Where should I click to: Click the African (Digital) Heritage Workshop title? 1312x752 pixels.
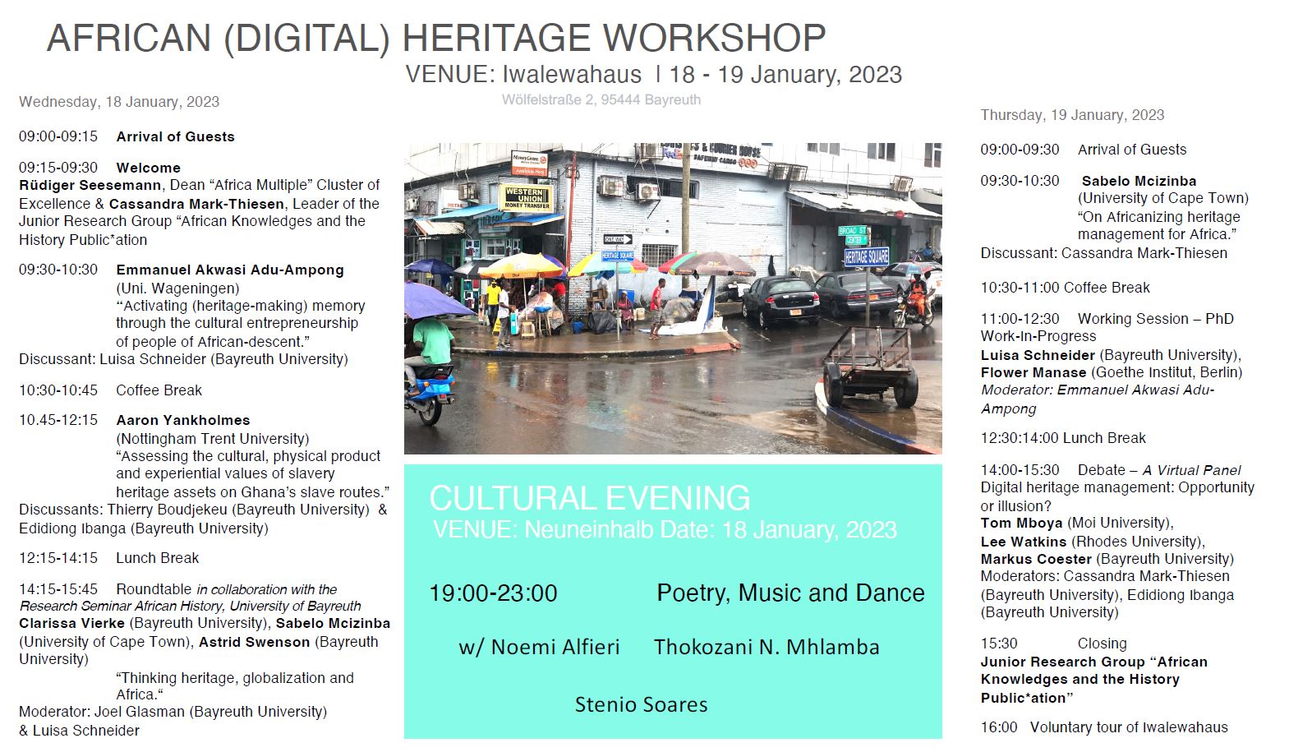coord(435,38)
